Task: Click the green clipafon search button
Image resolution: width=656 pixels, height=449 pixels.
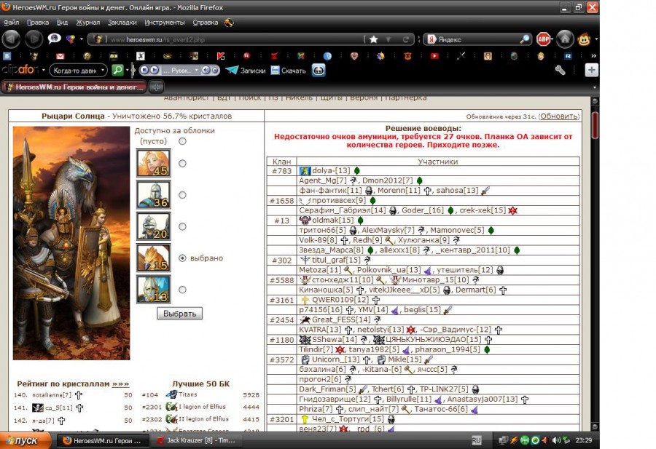Action: (117, 70)
